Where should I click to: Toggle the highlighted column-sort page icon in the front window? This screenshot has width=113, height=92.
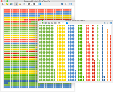point(55,23)
